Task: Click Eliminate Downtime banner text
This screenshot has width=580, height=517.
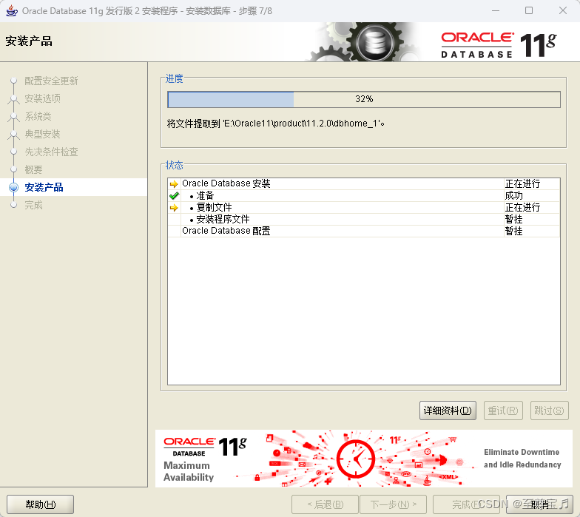Action: pos(522,459)
